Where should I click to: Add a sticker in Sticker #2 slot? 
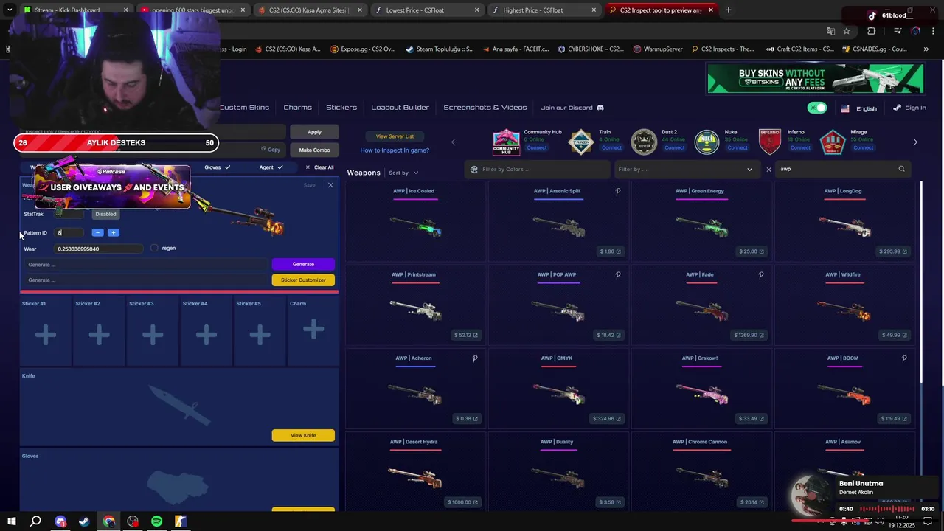(x=99, y=336)
